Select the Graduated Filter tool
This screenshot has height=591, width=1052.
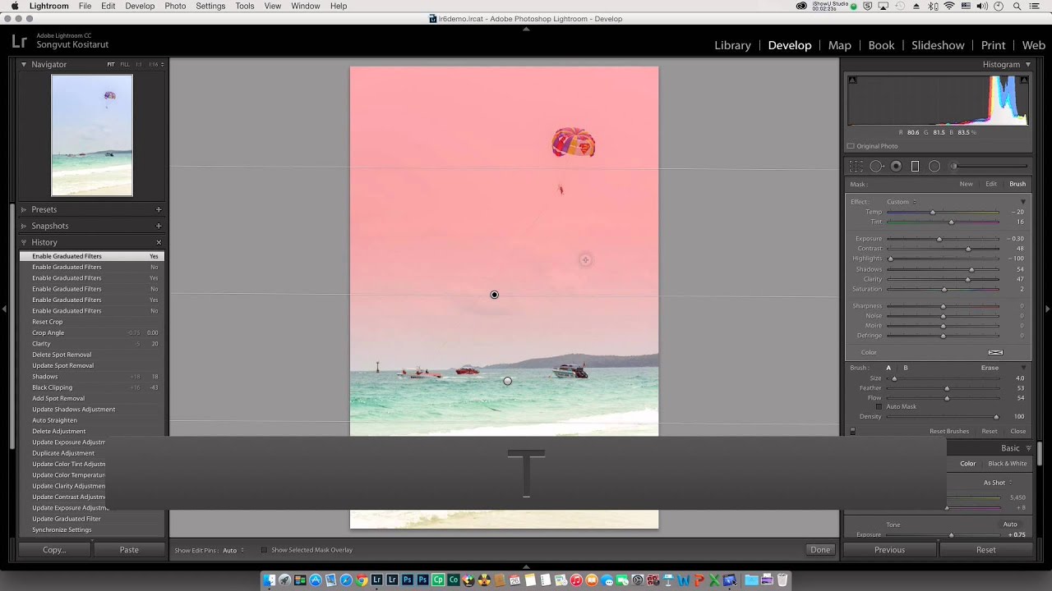915,166
